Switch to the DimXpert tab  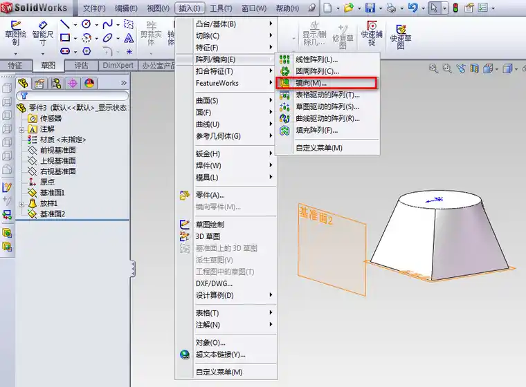point(118,66)
